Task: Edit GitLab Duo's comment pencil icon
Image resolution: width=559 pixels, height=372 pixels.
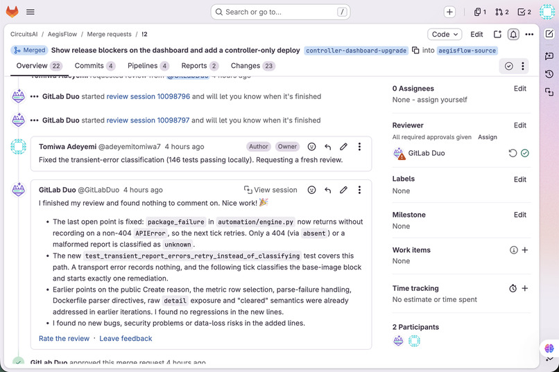Action: point(343,190)
